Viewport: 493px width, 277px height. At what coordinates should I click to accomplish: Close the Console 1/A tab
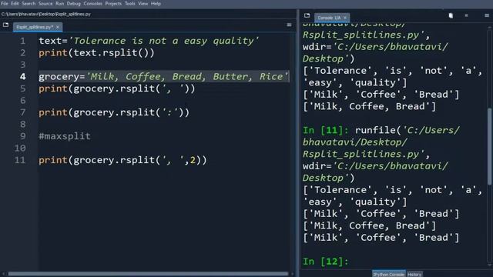click(x=345, y=18)
